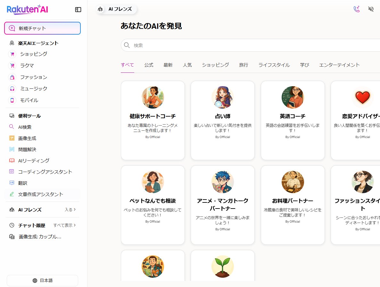
Task: Expand AI フレンズ with 入る chevron
Action: (70, 210)
